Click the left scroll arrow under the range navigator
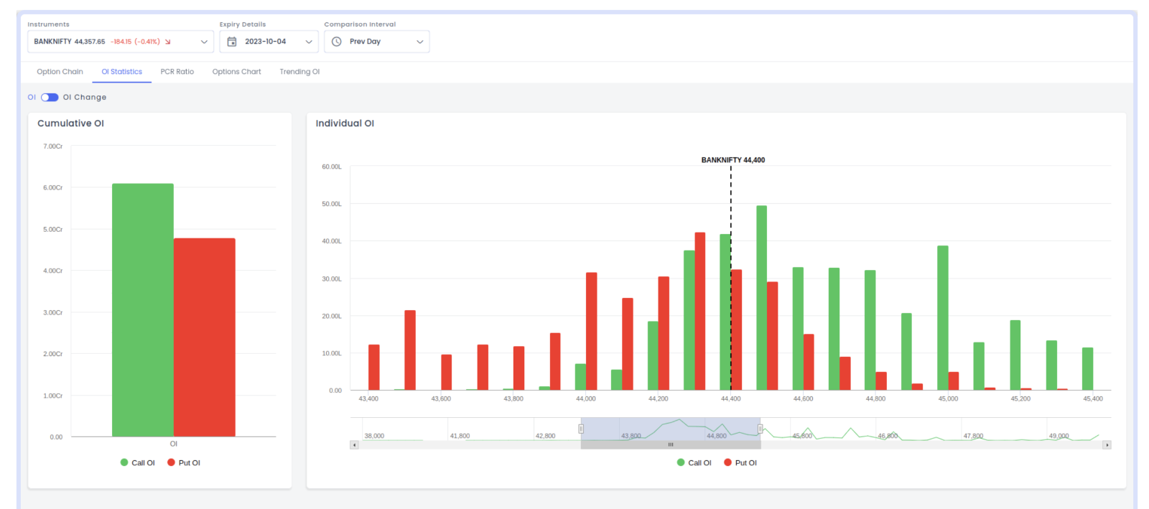Viewport: 1149px width, 509px height. tap(354, 445)
